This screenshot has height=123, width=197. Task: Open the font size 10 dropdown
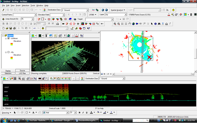point(75,113)
